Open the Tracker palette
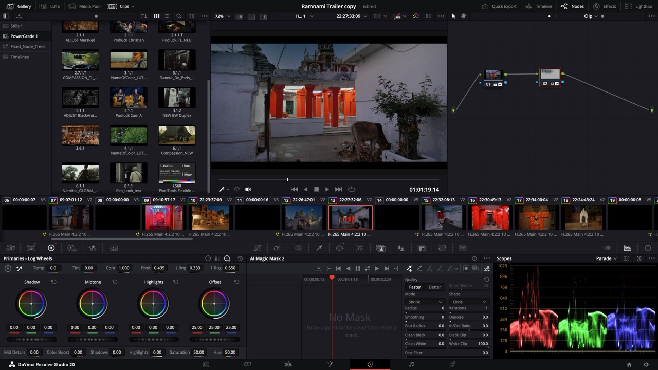 pyautogui.click(x=360, y=248)
